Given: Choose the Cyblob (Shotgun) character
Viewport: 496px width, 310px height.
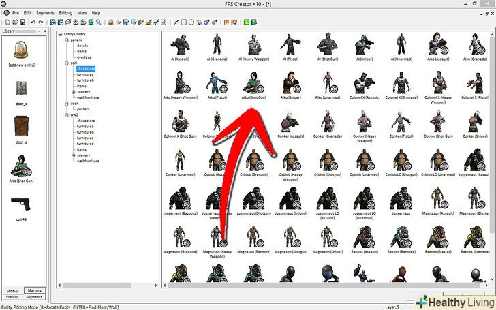Looking at the screenshot, I should [x=328, y=163].
